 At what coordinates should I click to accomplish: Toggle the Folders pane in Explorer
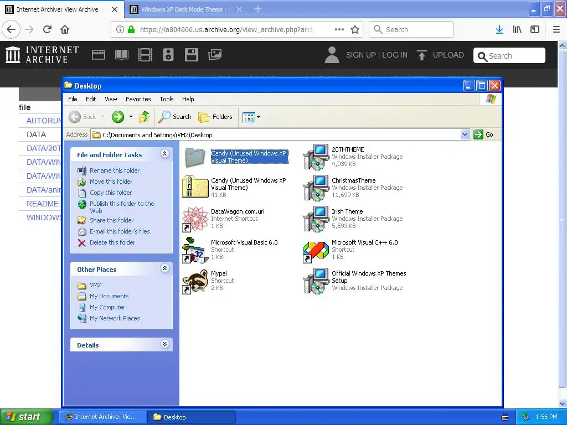click(x=215, y=117)
